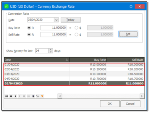Go to next record arrow

20,96
